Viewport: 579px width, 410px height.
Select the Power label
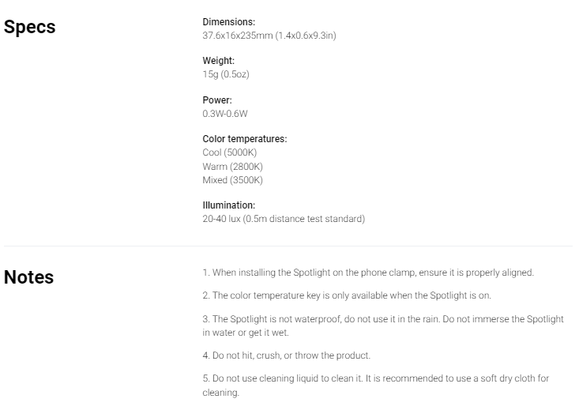click(217, 100)
